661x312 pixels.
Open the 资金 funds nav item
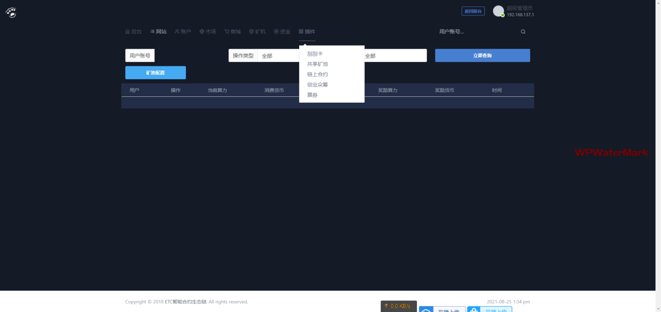[x=282, y=31]
